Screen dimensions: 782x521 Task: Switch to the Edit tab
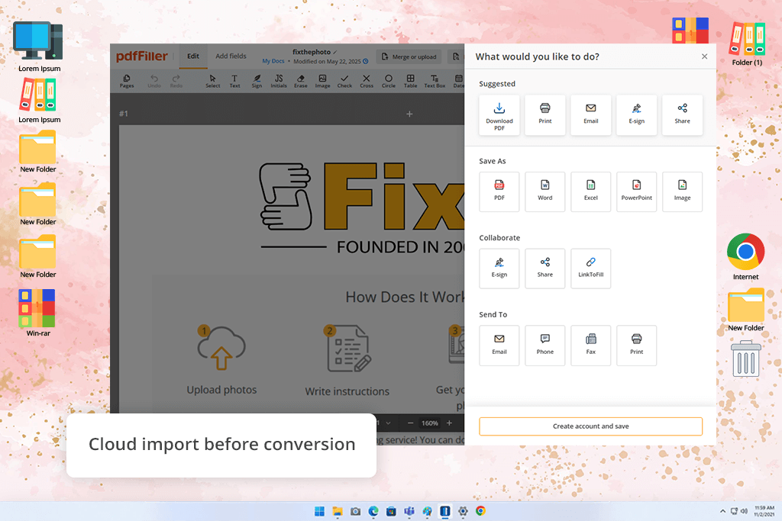click(193, 56)
